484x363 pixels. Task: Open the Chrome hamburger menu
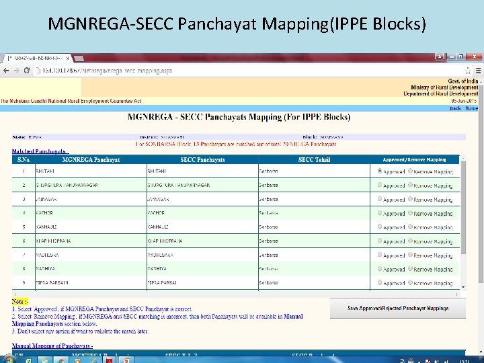(478, 71)
